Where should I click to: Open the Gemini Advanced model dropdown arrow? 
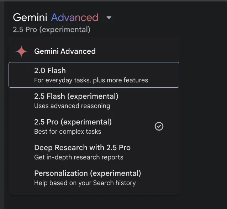pyautogui.click(x=109, y=18)
